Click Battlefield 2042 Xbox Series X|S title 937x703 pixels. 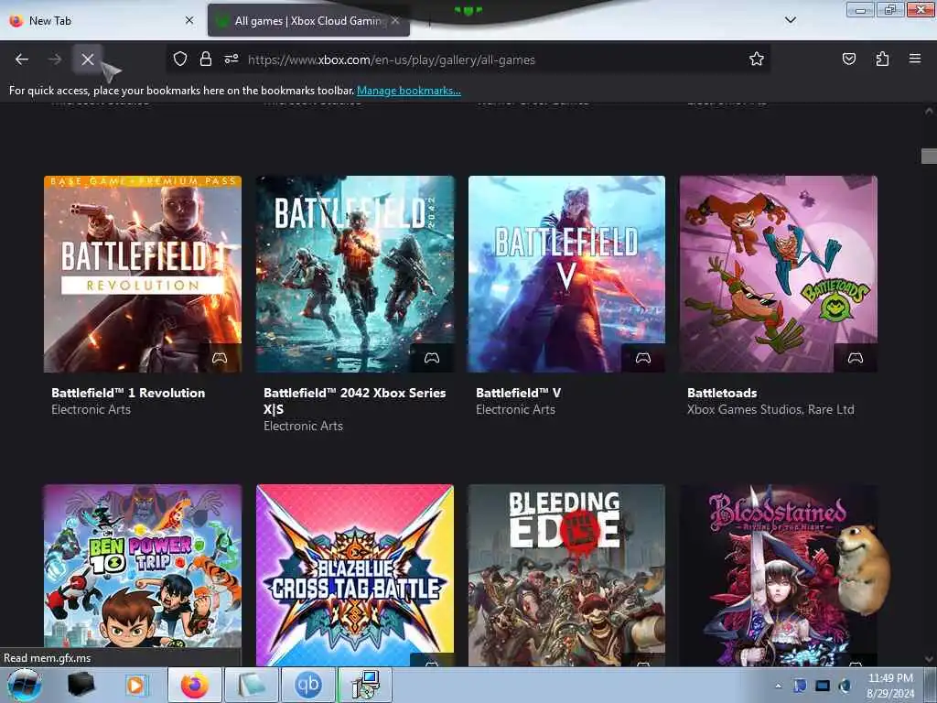(x=354, y=401)
